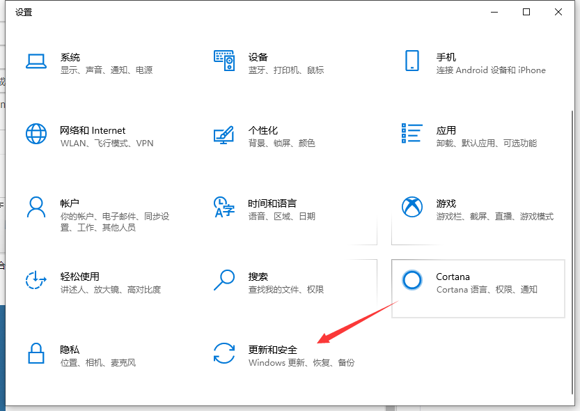Image resolution: width=580 pixels, height=411 pixels.
Task: Minimize the 设置 window
Action: pos(494,12)
